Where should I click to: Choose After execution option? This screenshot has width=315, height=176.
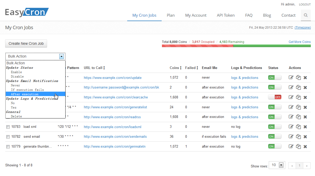[x=35, y=94]
